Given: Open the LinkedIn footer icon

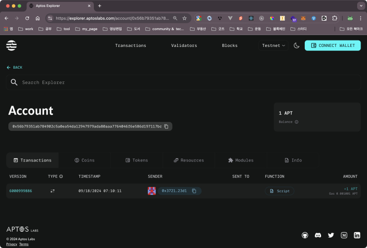Looking at the screenshot, I should click(357, 235).
